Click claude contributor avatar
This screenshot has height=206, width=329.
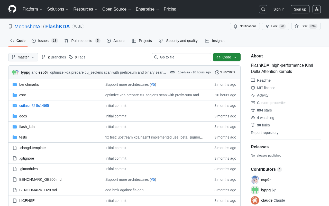click(255, 200)
